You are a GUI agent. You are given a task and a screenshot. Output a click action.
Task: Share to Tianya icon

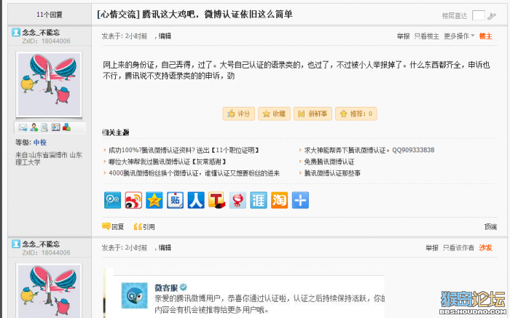tap(259, 200)
